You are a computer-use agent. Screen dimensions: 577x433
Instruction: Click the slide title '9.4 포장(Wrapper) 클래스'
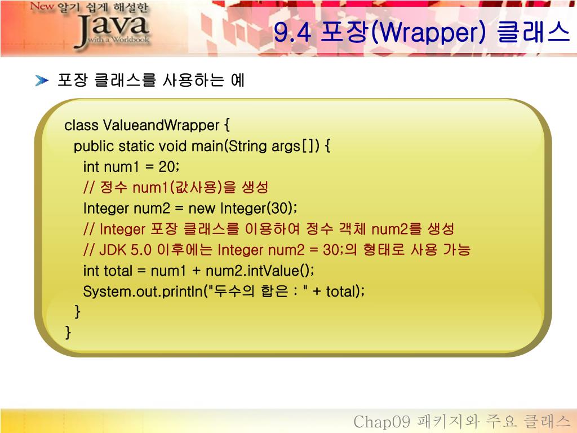coord(421,32)
